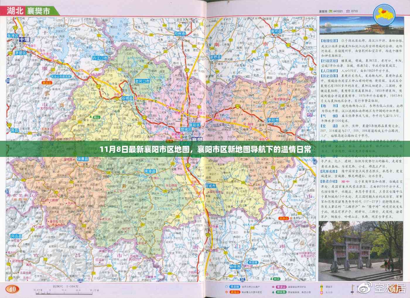Click the green 襄樊市 header tab

[39, 11]
